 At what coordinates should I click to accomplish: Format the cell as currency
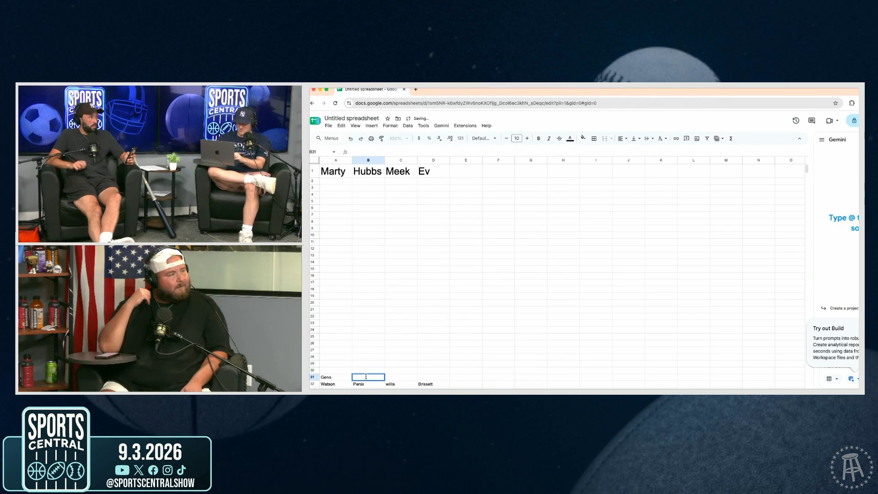click(419, 139)
